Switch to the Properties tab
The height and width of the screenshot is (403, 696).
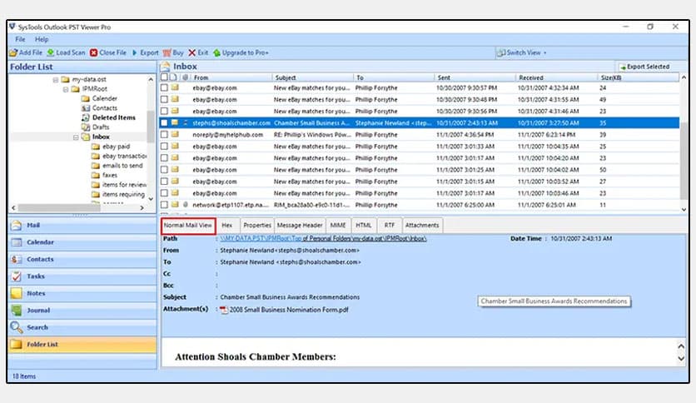(x=257, y=226)
